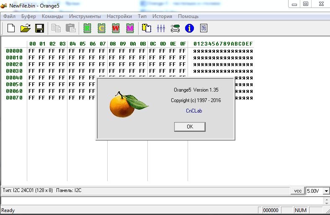330x215 pixels.
Task: Click the green R chip read icon
Action: click(x=87, y=28)
